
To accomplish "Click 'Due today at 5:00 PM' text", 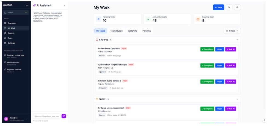I will pyautogui.click(x=117, y=115).
